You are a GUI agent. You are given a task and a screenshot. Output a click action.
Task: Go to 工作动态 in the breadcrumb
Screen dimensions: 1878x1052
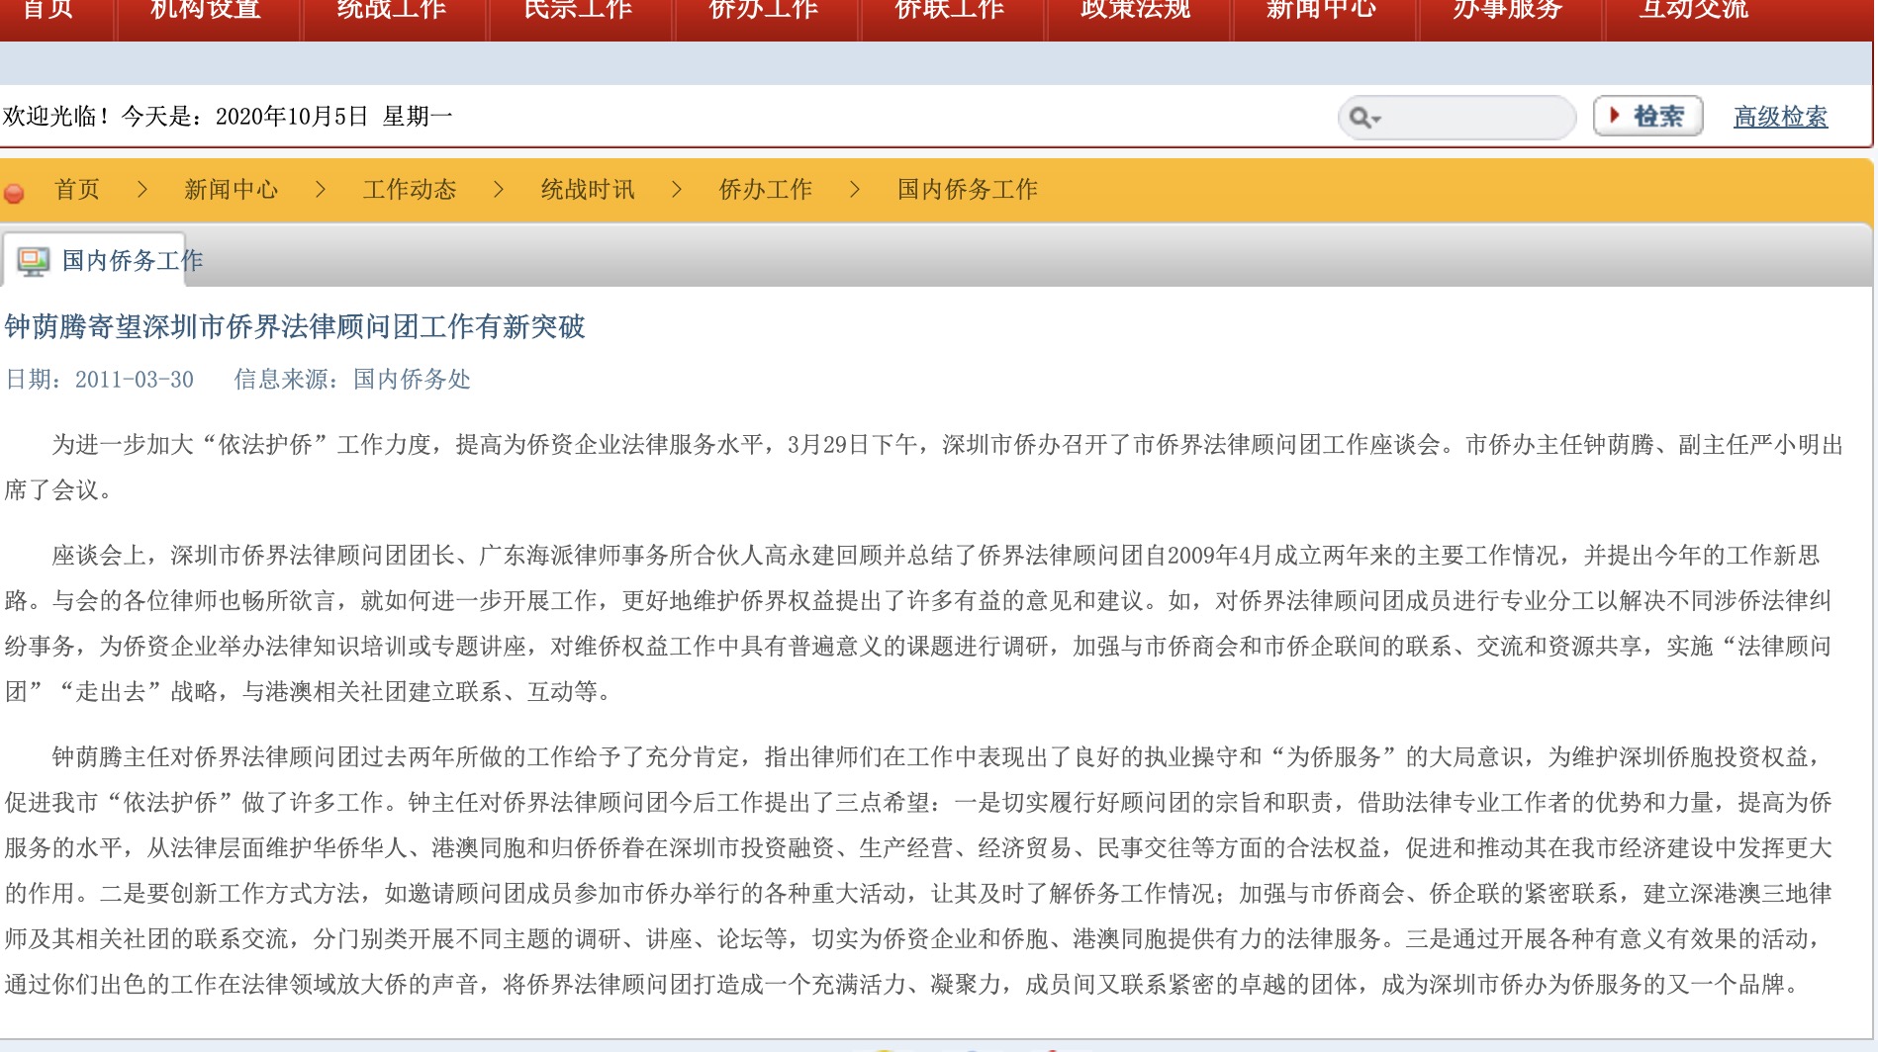410,189
